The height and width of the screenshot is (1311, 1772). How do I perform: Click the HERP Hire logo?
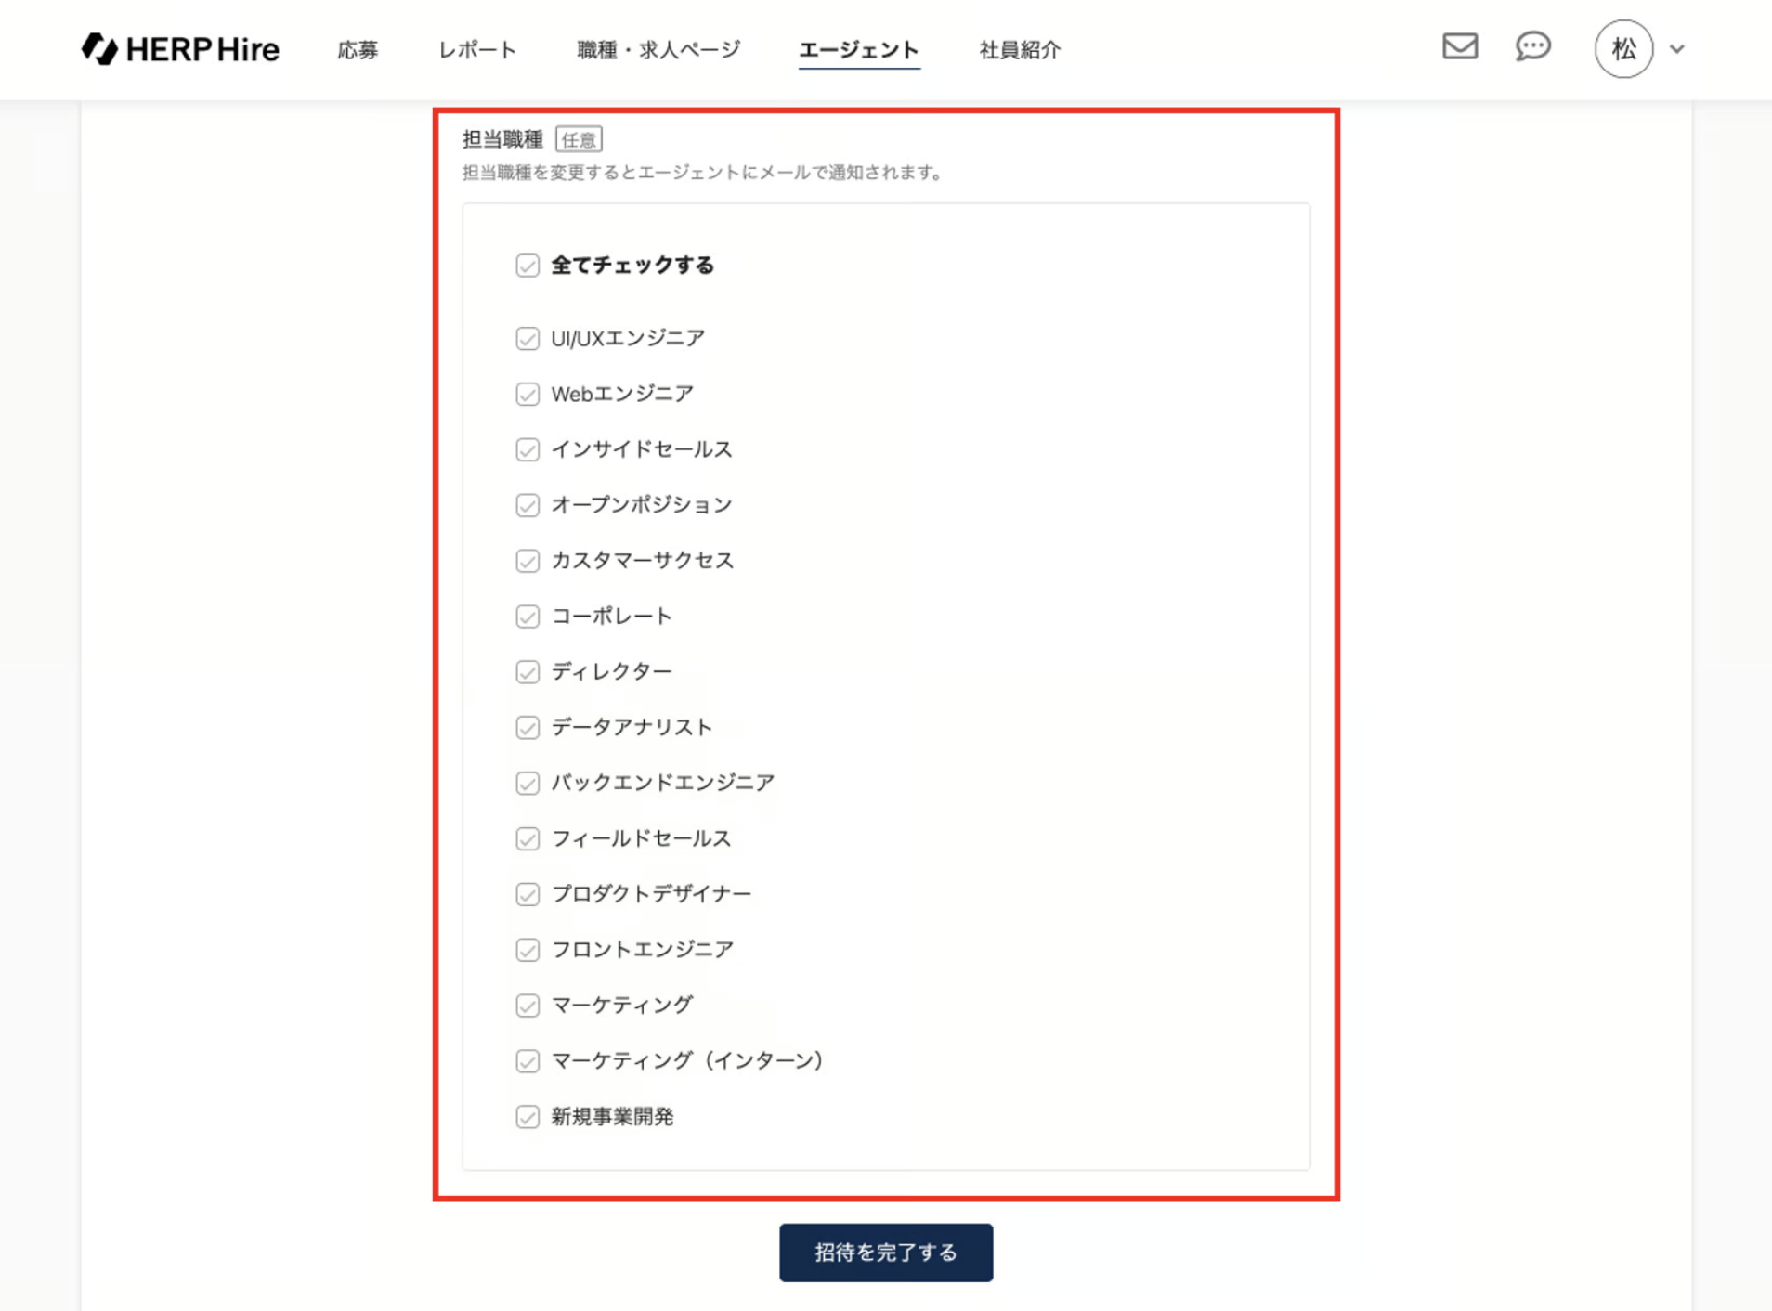click(x=180, y=49)
